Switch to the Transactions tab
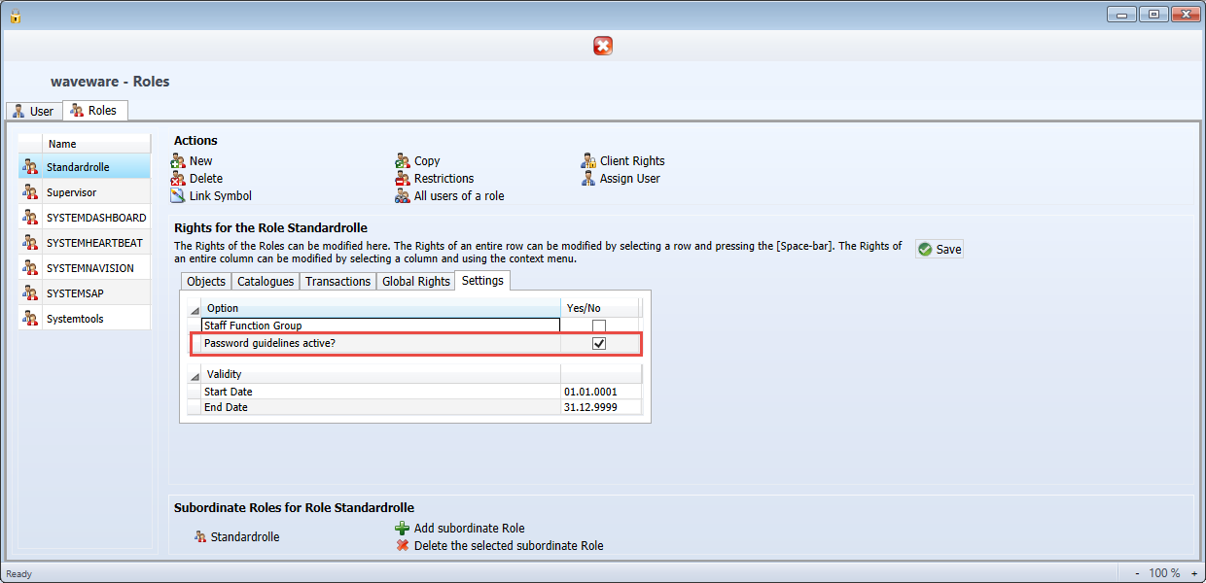 (x=337, y=281)
